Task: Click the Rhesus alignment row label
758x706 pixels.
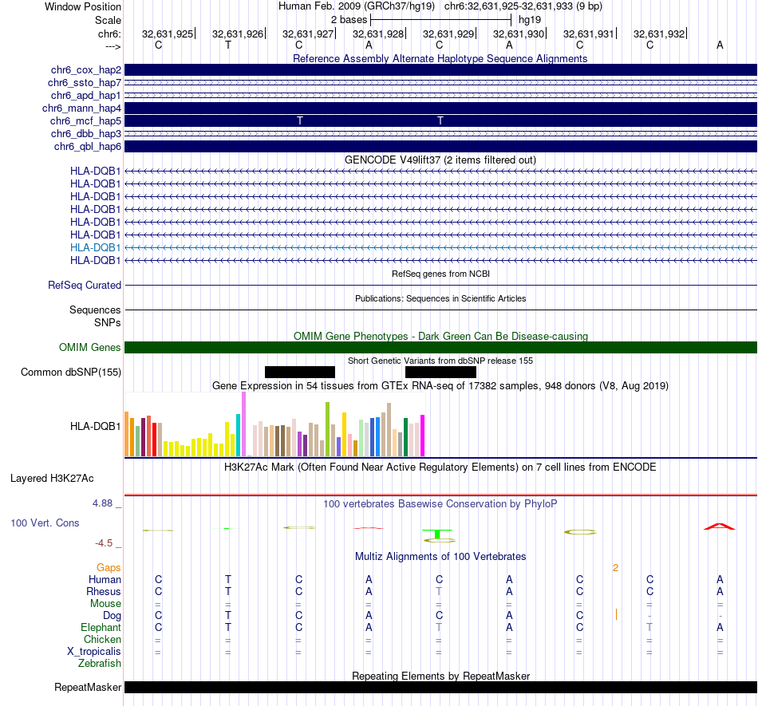Action: 104,591
